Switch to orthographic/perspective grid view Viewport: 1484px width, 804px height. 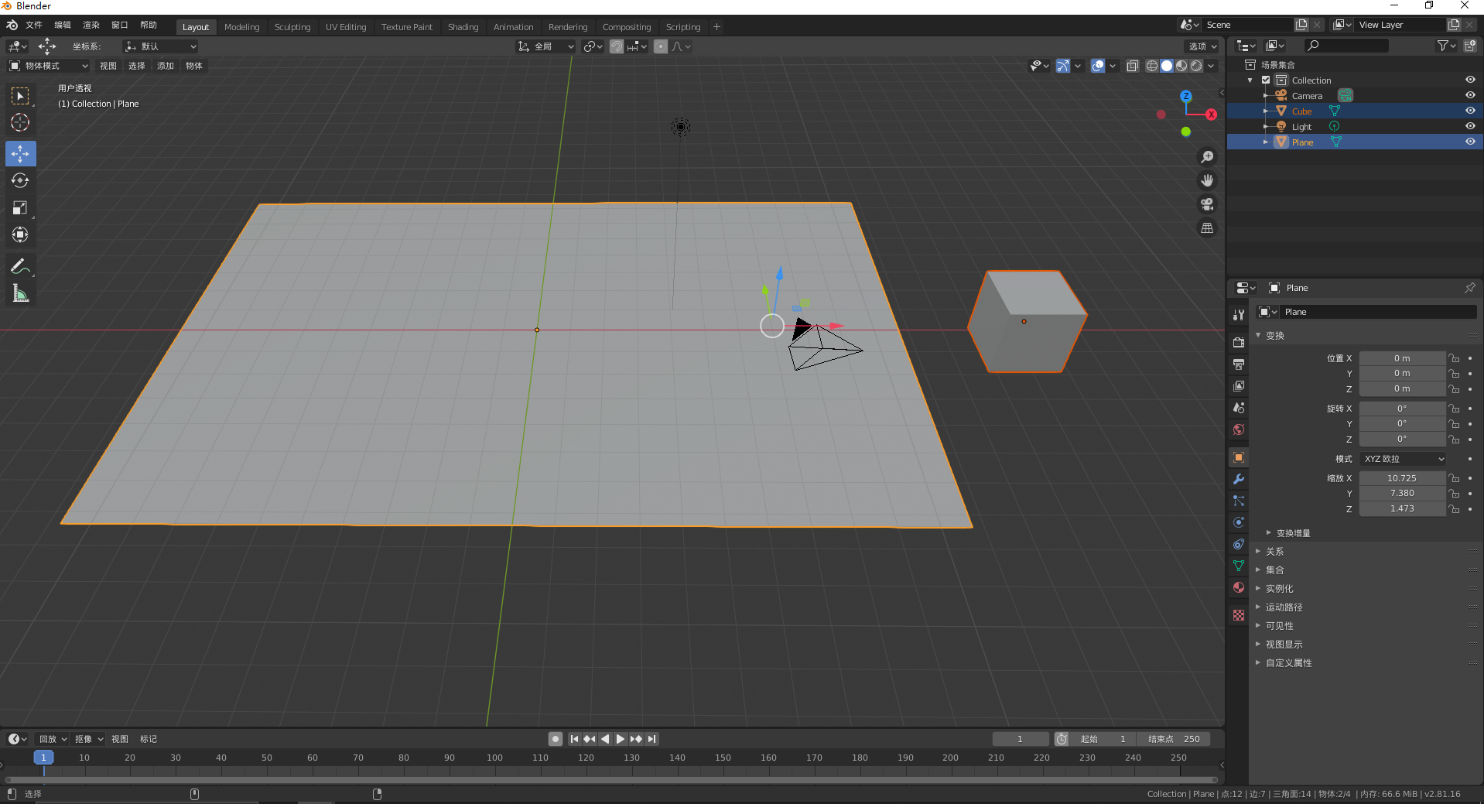(1207, 228)
